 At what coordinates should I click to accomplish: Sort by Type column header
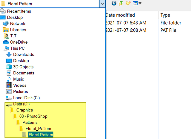pos(165,15)
